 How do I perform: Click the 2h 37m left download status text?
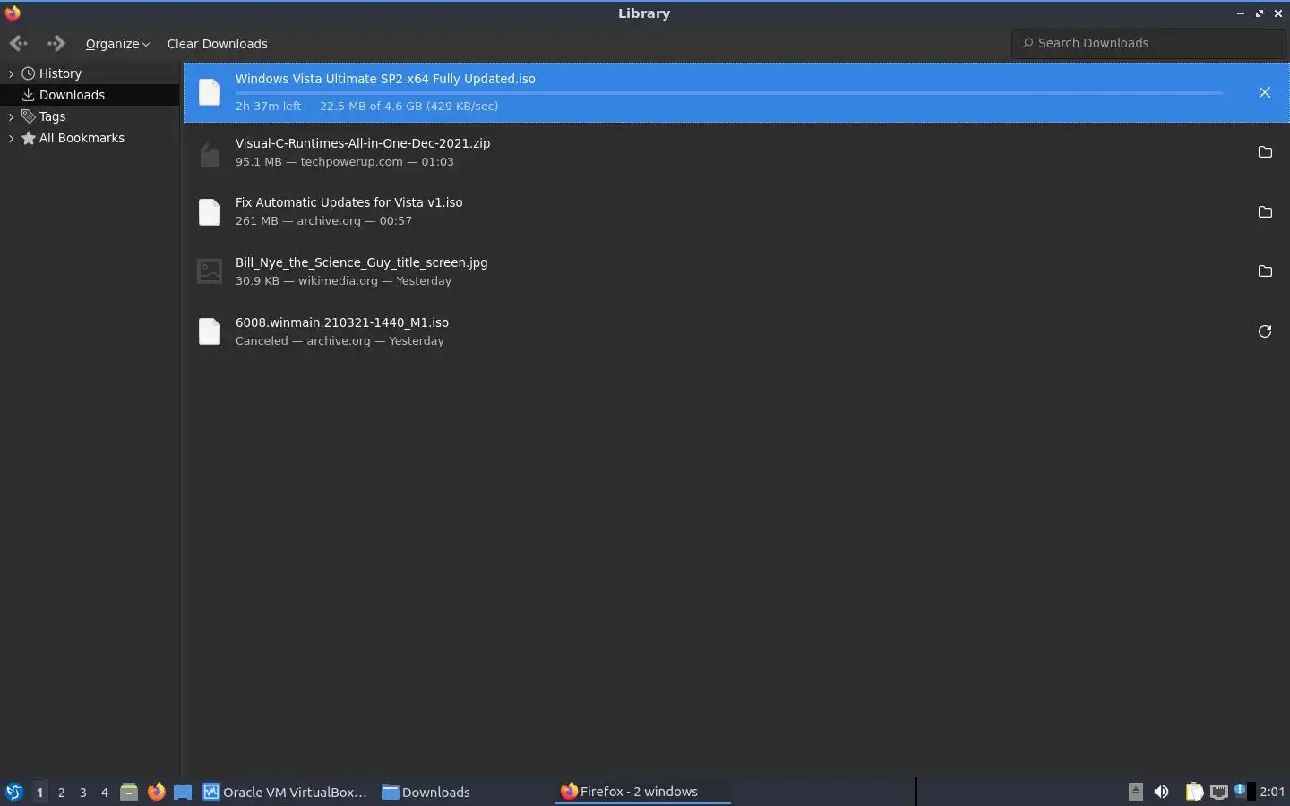click(367, 106)
